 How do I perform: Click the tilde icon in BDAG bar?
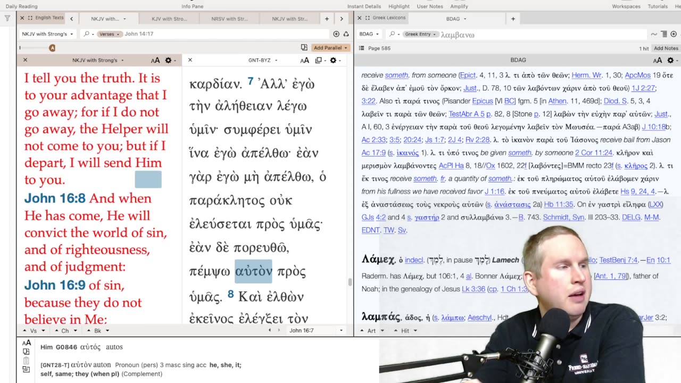(x=654, y=34)
